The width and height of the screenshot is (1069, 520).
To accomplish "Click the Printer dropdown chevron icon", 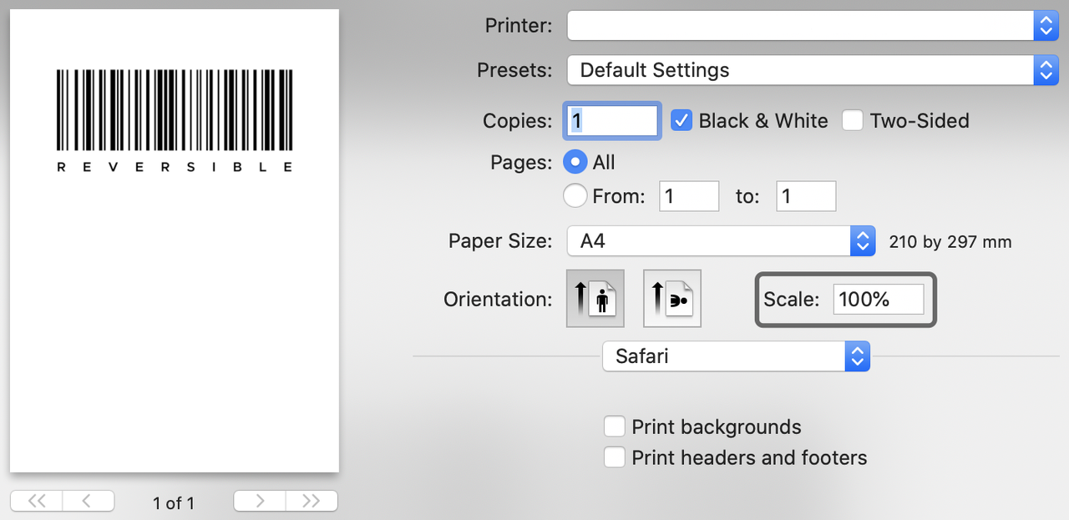I will click(1046, 25).
